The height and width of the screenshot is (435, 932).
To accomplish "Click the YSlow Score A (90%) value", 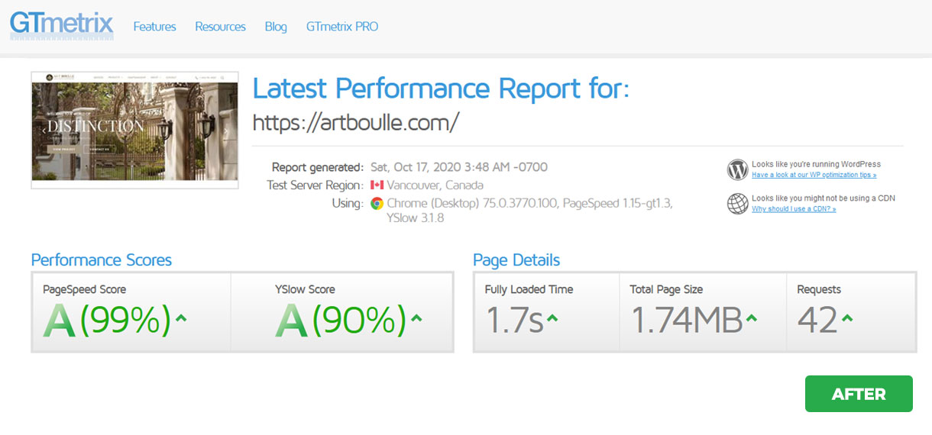I will (x=341, y=320).
